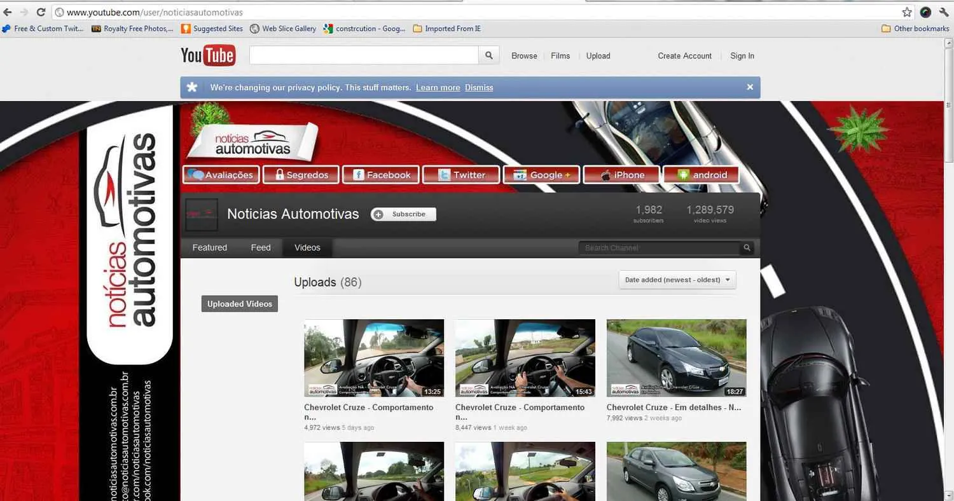Click the Uploaded Videos button

[240, 304]
